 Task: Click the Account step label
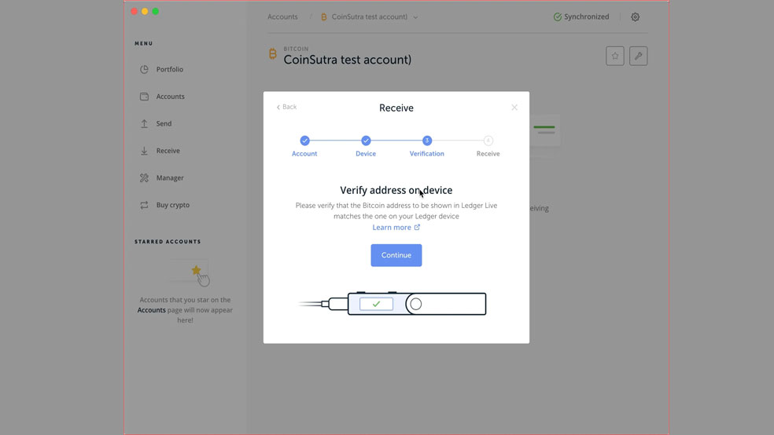pyautogui.click(x=304, y=154)
